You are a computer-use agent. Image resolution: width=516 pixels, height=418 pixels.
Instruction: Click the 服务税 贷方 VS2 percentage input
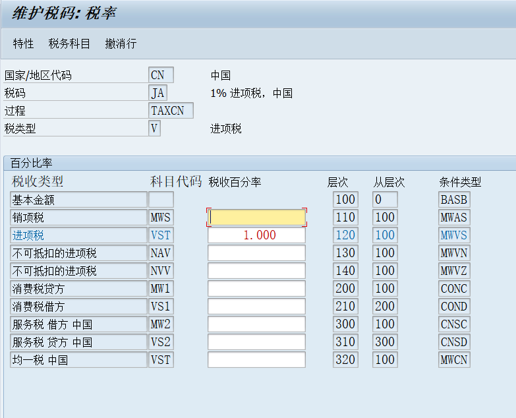[257, 342]
